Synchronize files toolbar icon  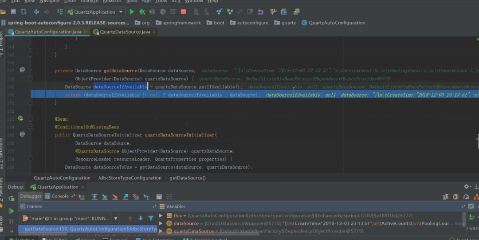(24, 12)
